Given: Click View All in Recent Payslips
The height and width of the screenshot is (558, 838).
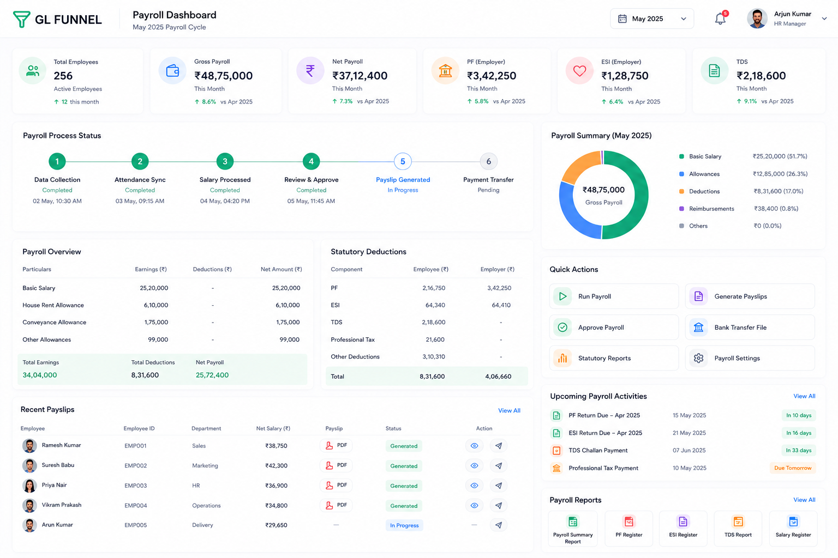Looking at the screenshot, I should click(509, 410).
